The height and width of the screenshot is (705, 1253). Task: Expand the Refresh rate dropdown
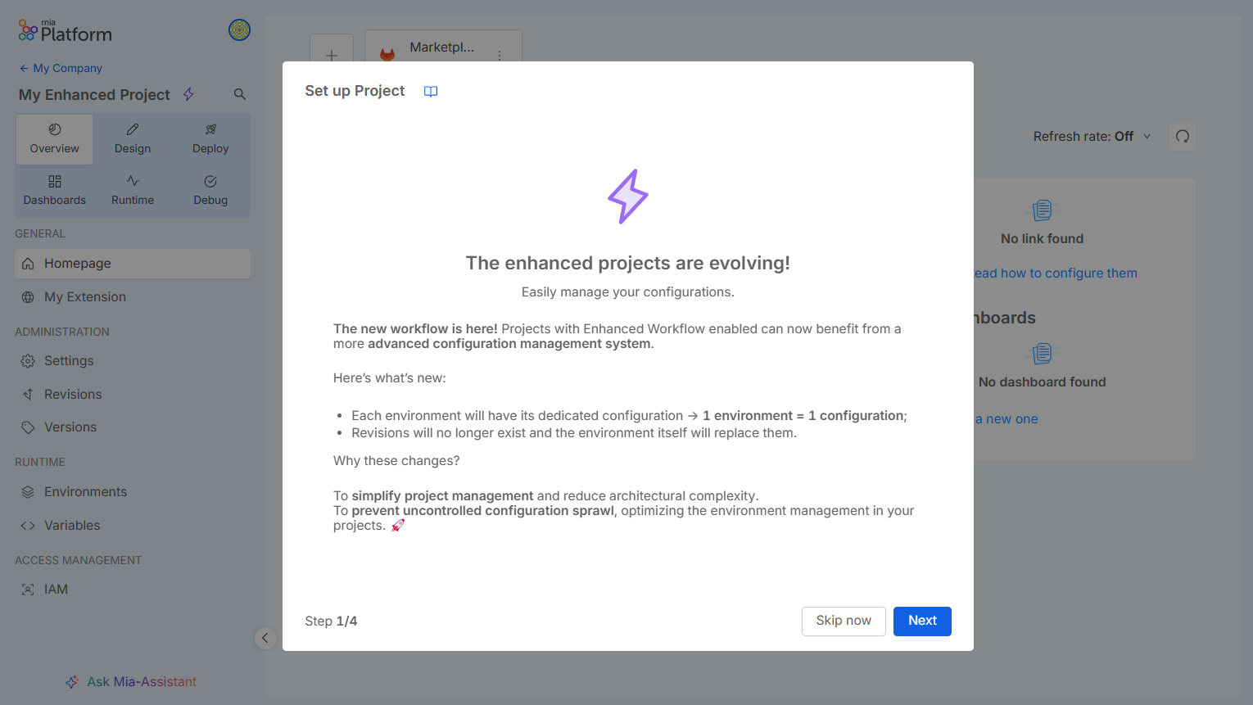click(1092, 137)
